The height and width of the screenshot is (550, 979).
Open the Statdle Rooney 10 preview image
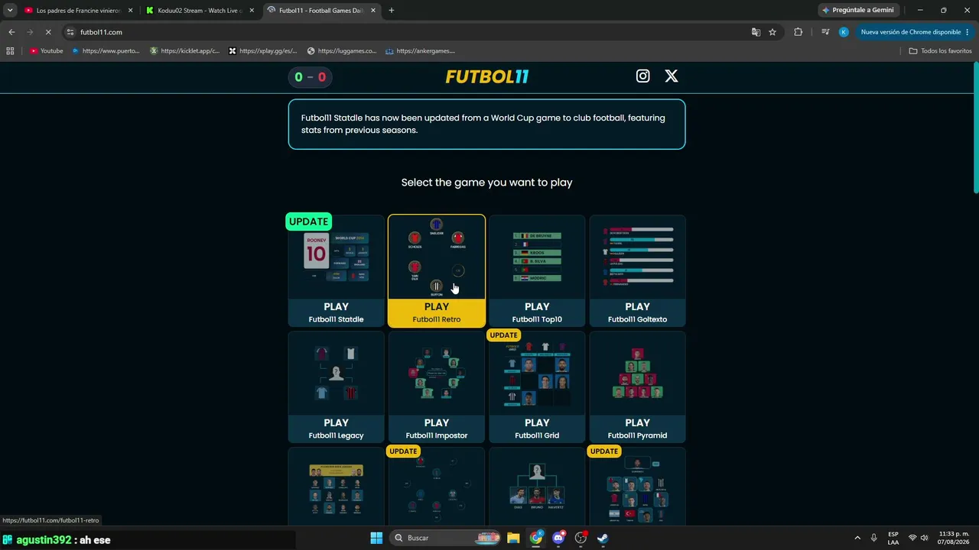click(x=336, y=257)
